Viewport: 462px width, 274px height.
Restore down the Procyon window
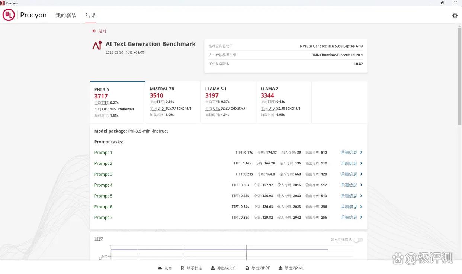443,3
